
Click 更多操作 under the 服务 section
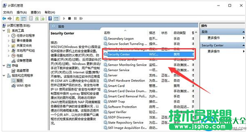click(x=214, y=38)
